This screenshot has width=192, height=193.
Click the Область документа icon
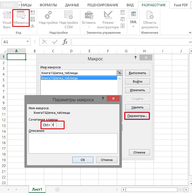(150, 19)
